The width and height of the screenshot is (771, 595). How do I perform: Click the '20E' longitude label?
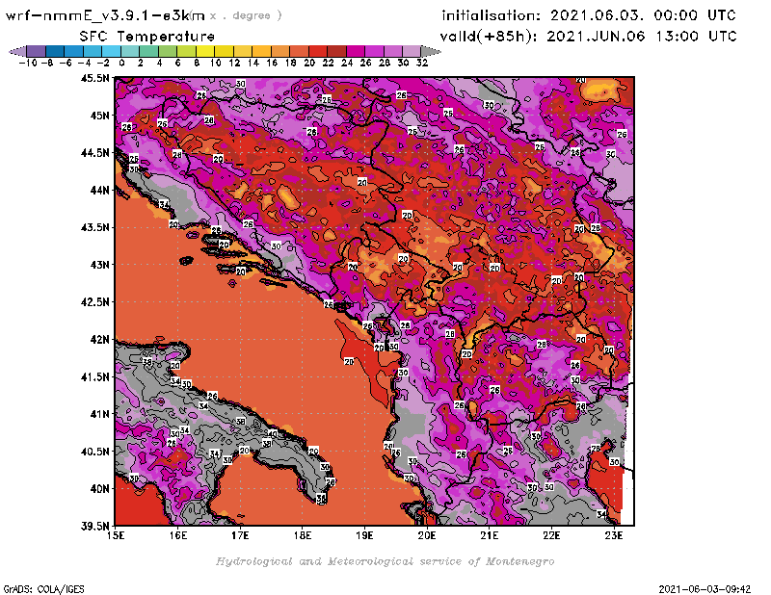(427, 535)
